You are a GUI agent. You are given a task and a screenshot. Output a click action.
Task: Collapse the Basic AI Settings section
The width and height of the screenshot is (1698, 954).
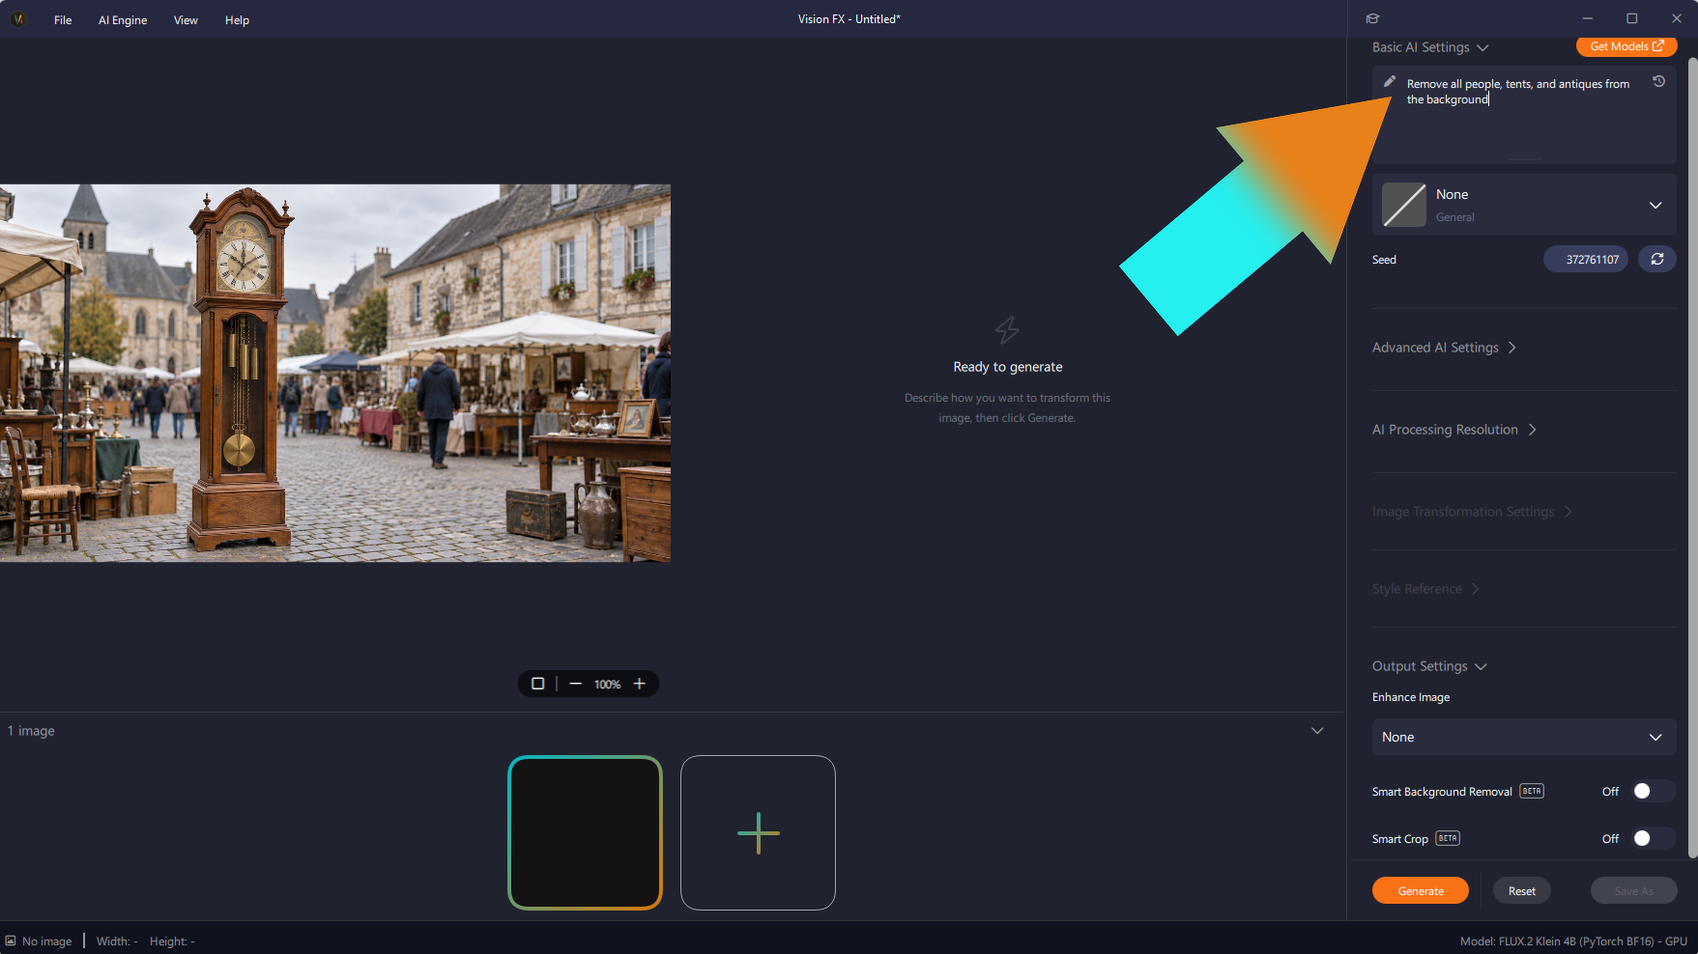click(1430, 47)
